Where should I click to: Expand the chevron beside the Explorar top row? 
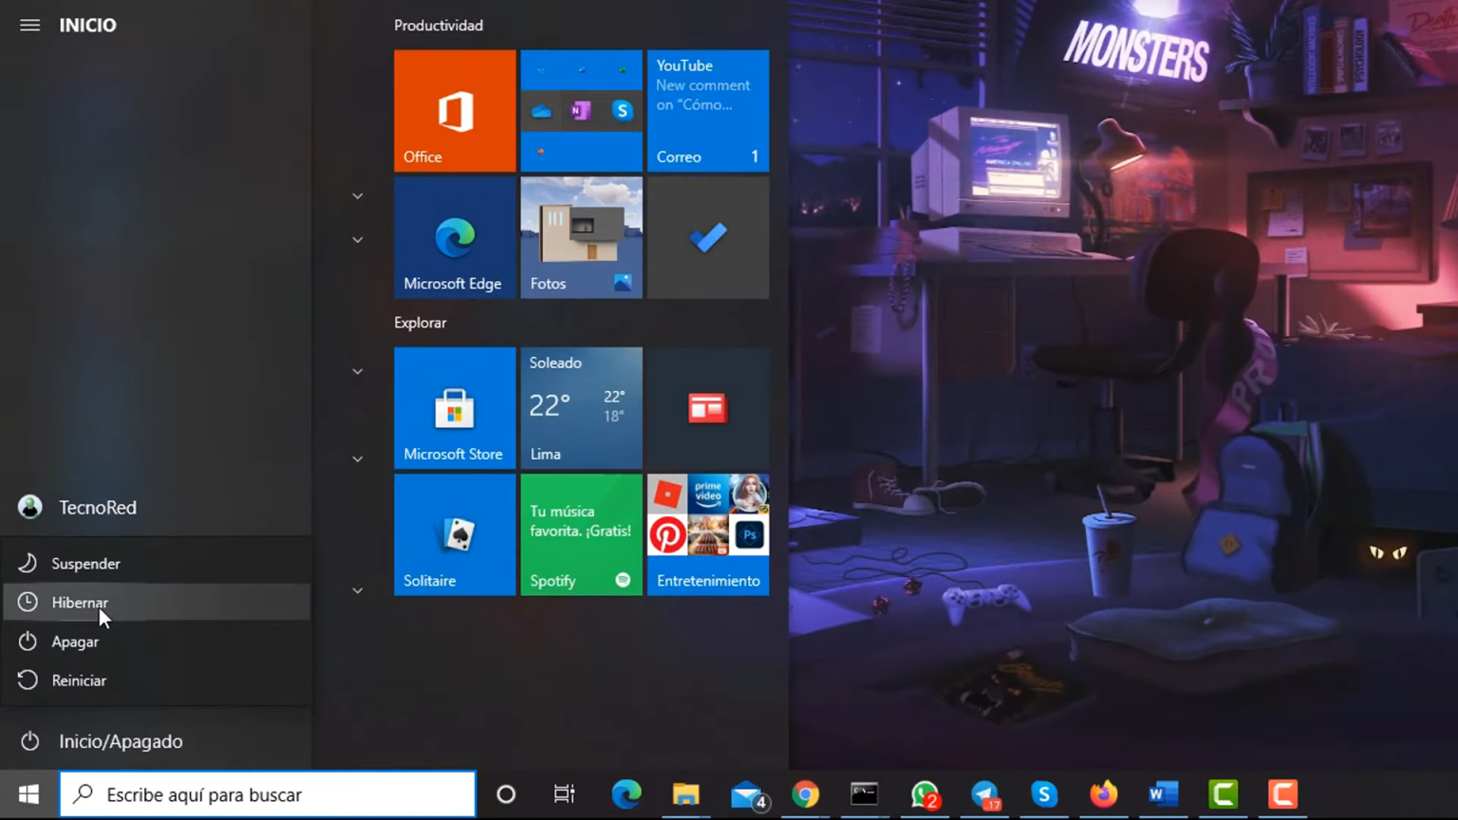(358, 372)
